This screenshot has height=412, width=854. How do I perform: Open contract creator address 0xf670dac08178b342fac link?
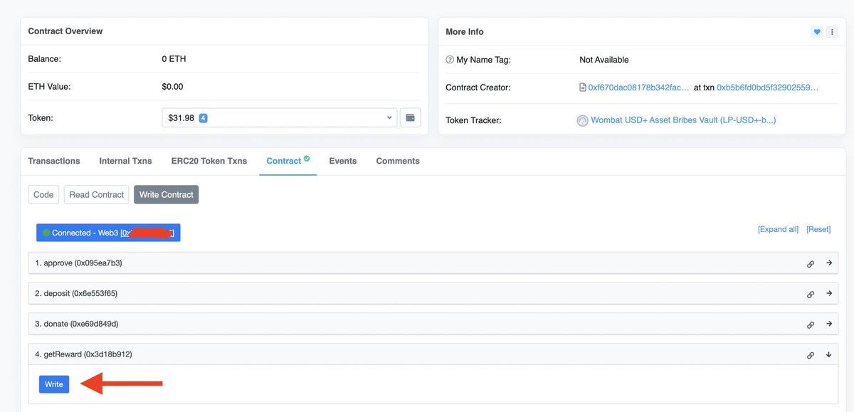pyautogui.click(x=638, y=88)
